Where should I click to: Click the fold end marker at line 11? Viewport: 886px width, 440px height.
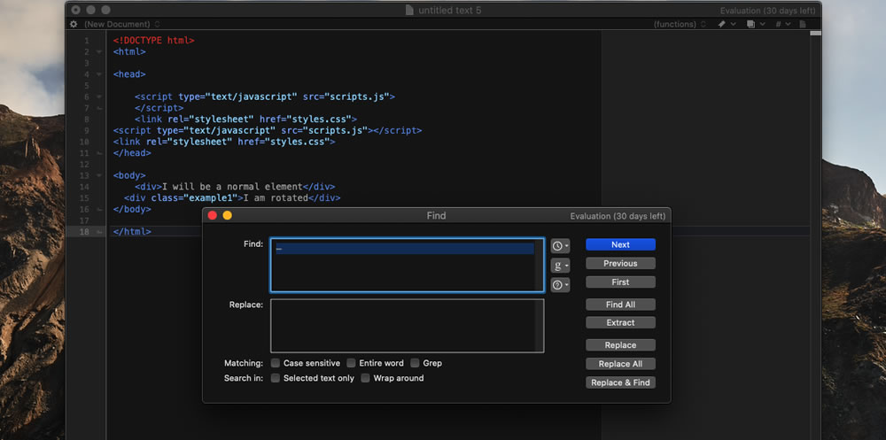click(x=99, y=153)
